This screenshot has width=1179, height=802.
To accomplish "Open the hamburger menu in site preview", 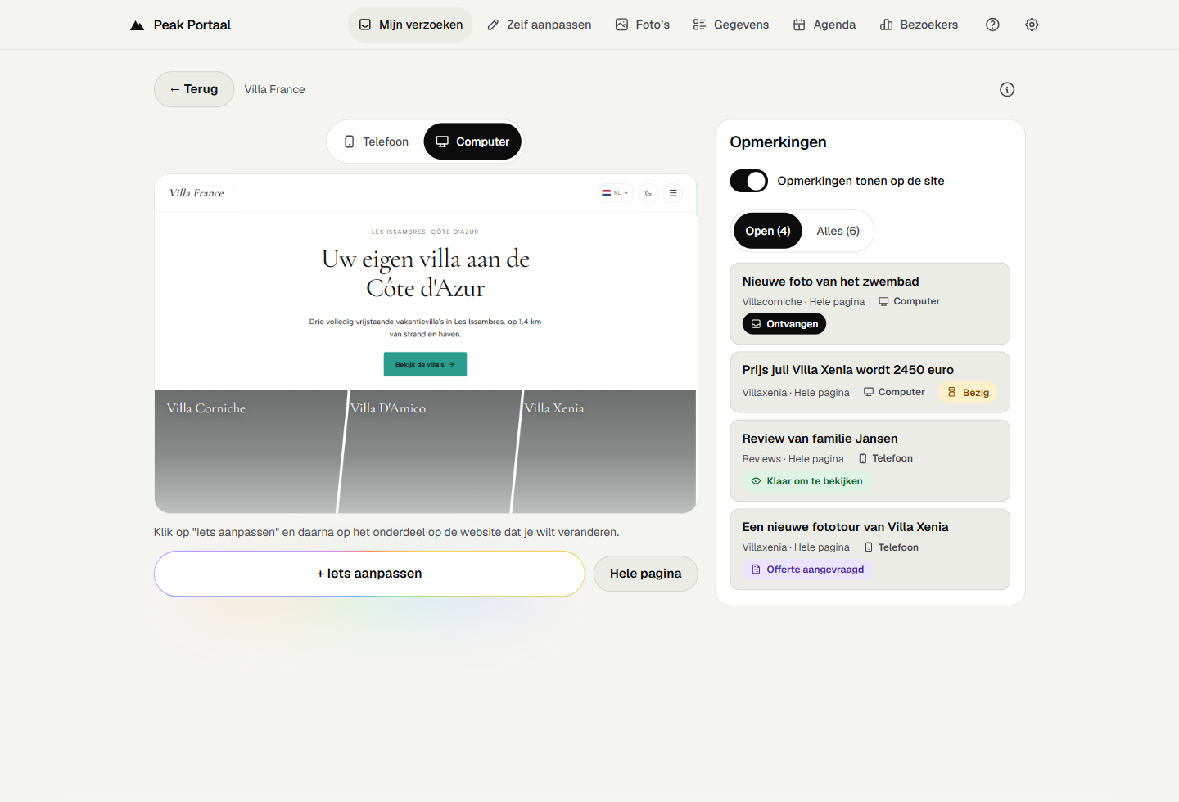I will click(673, 193).
